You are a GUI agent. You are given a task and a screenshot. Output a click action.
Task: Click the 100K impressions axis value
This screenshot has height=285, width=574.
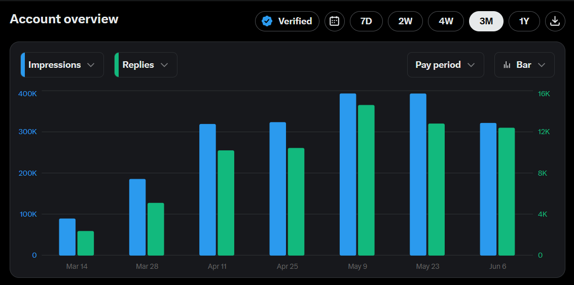(x=27, y=214)
